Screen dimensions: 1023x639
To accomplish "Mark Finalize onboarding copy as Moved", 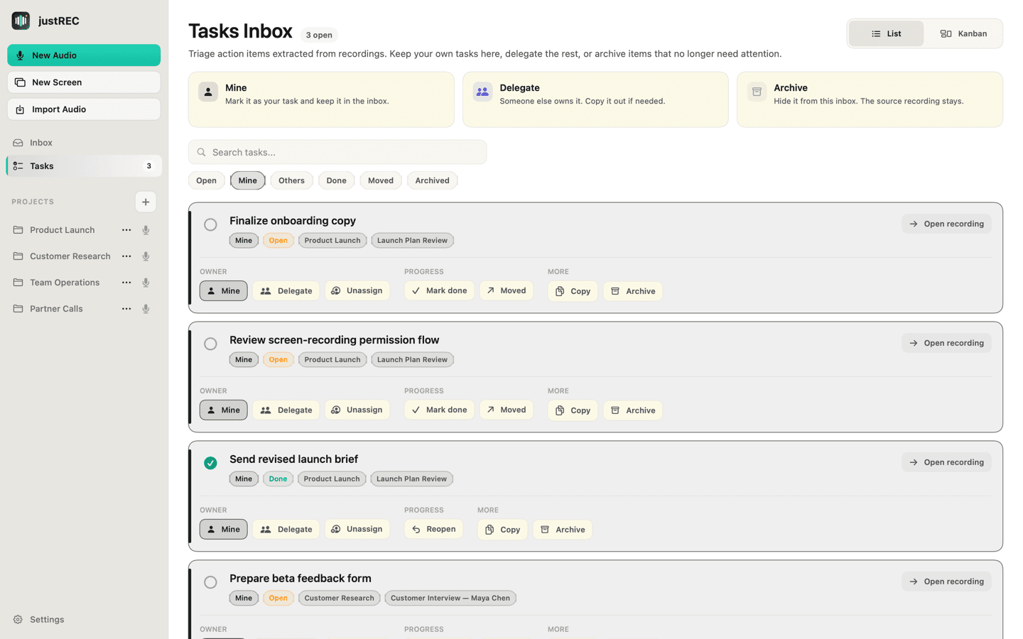I will coord(507,291).
